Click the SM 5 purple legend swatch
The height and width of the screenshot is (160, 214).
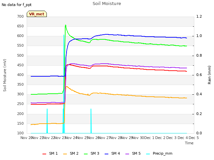pos(127,154)
